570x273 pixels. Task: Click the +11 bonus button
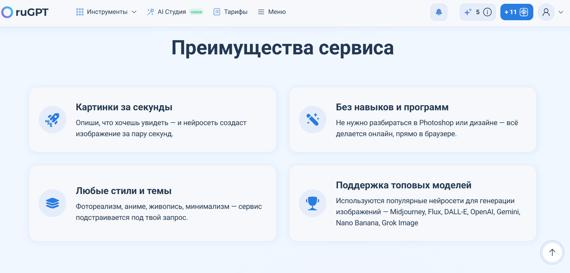(x=517, y=12)
